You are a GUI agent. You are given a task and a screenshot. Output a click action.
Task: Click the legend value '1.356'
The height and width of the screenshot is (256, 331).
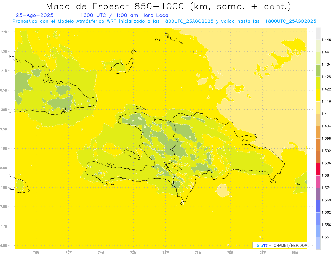click(x=326, y=225)
